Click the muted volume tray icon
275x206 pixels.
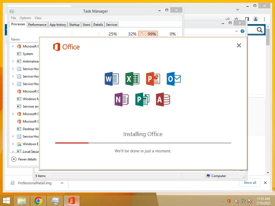(x=237, y=201)
